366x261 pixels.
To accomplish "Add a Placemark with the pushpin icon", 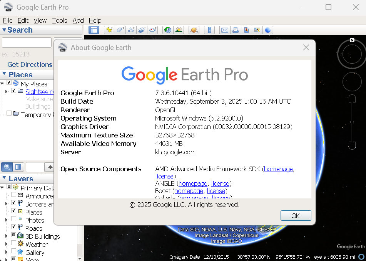I will [x=109, y=30].
